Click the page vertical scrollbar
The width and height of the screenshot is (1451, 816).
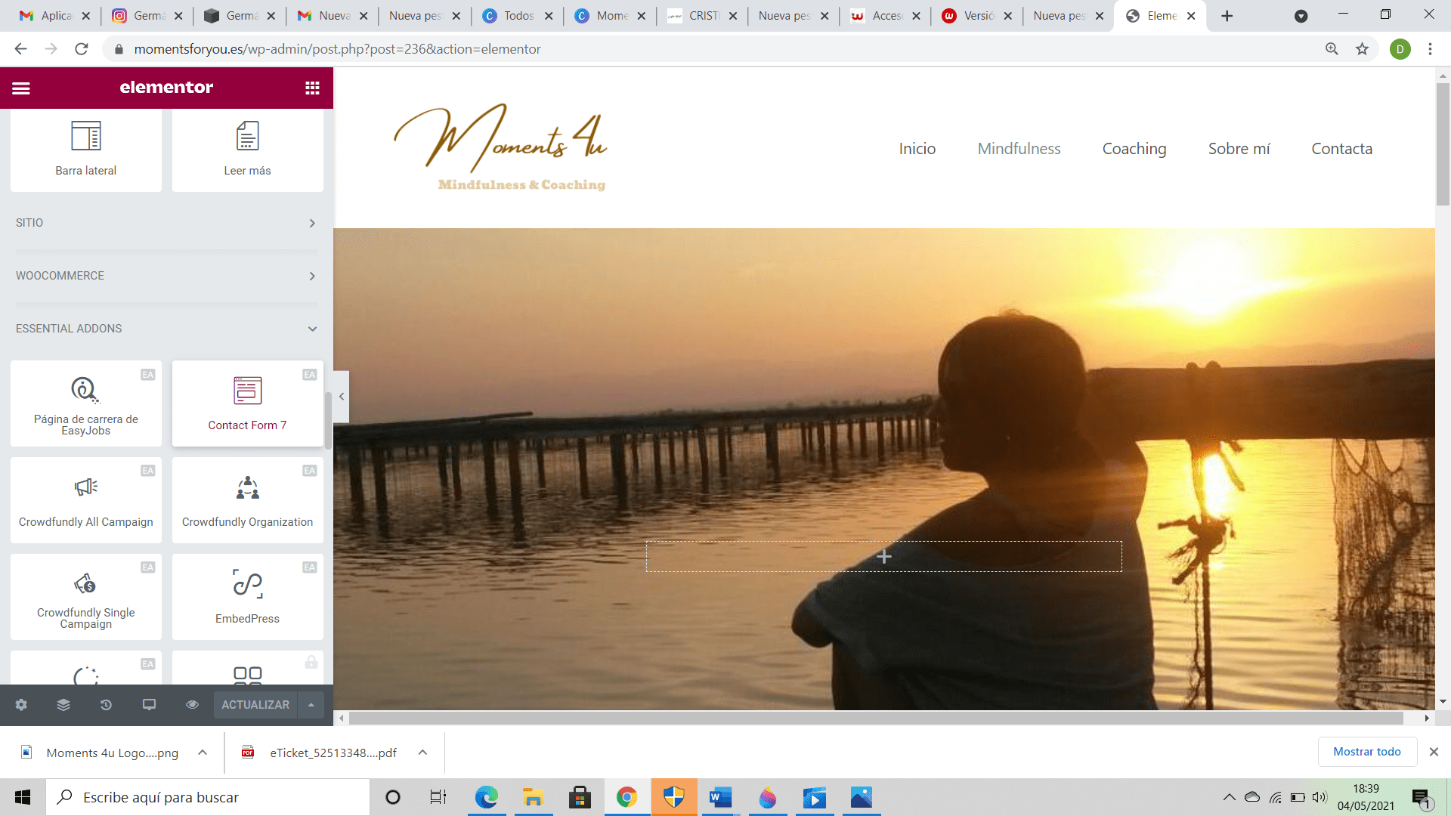click(1443, 144)
